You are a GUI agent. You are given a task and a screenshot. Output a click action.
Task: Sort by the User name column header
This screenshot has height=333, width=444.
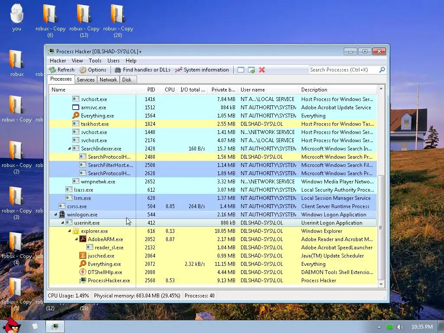click(x=268, y=90)
